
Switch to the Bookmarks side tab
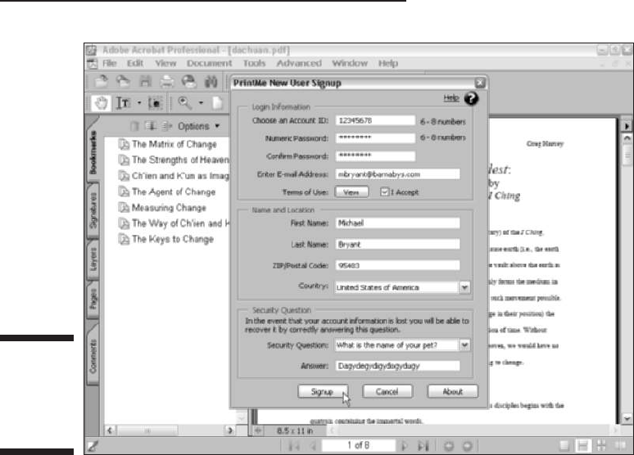[93, 151]
